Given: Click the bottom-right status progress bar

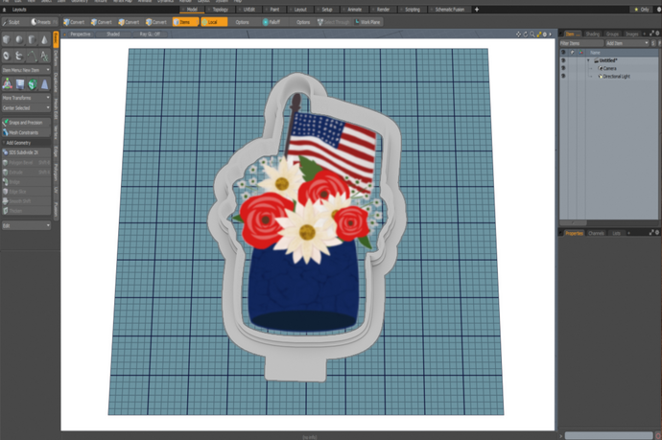Looking at the screenshot, I should [x=608, y=435].
